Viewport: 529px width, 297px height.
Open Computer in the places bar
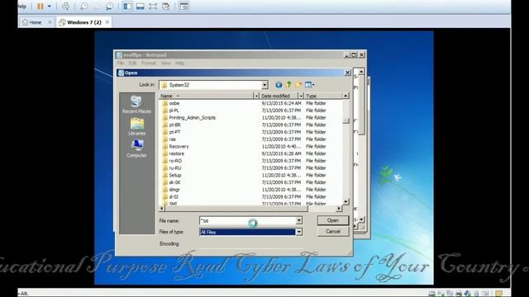(136, 148)
